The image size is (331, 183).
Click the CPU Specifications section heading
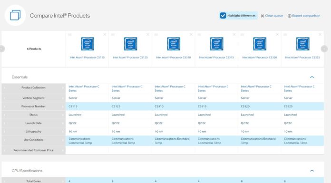pos(27,171)
